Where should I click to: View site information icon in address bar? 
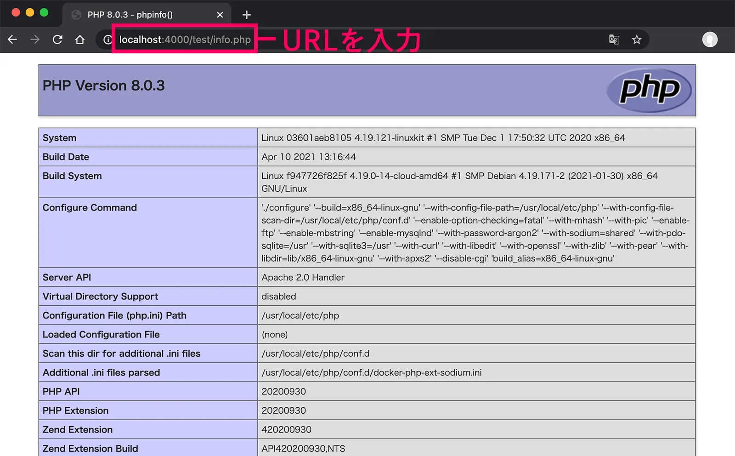107,40
